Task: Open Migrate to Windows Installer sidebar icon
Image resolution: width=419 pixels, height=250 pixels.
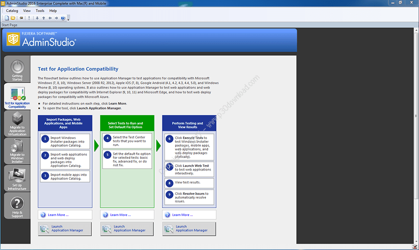Action: click(x=17, y=151)
